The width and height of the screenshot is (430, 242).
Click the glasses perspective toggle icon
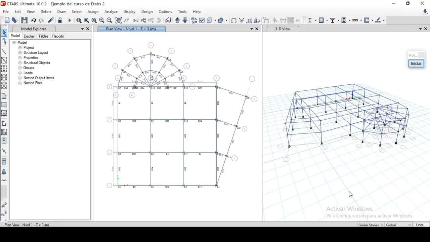[168, 20]
